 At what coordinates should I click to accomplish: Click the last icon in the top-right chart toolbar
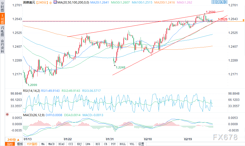point(225,2)
